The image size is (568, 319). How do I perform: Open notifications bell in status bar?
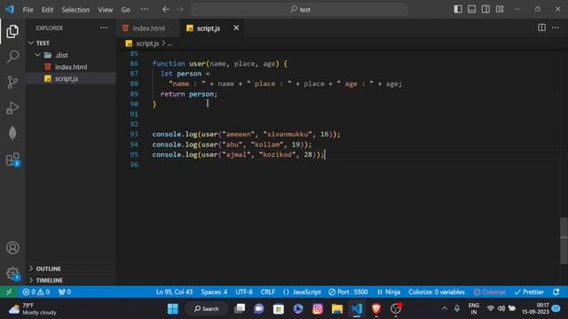coord(556,292)
